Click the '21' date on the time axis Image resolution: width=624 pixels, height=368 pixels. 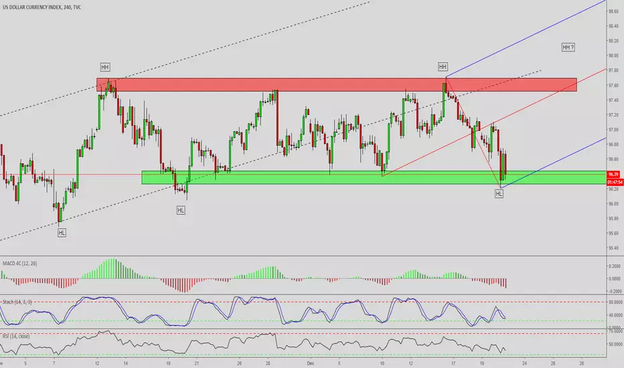197,363
